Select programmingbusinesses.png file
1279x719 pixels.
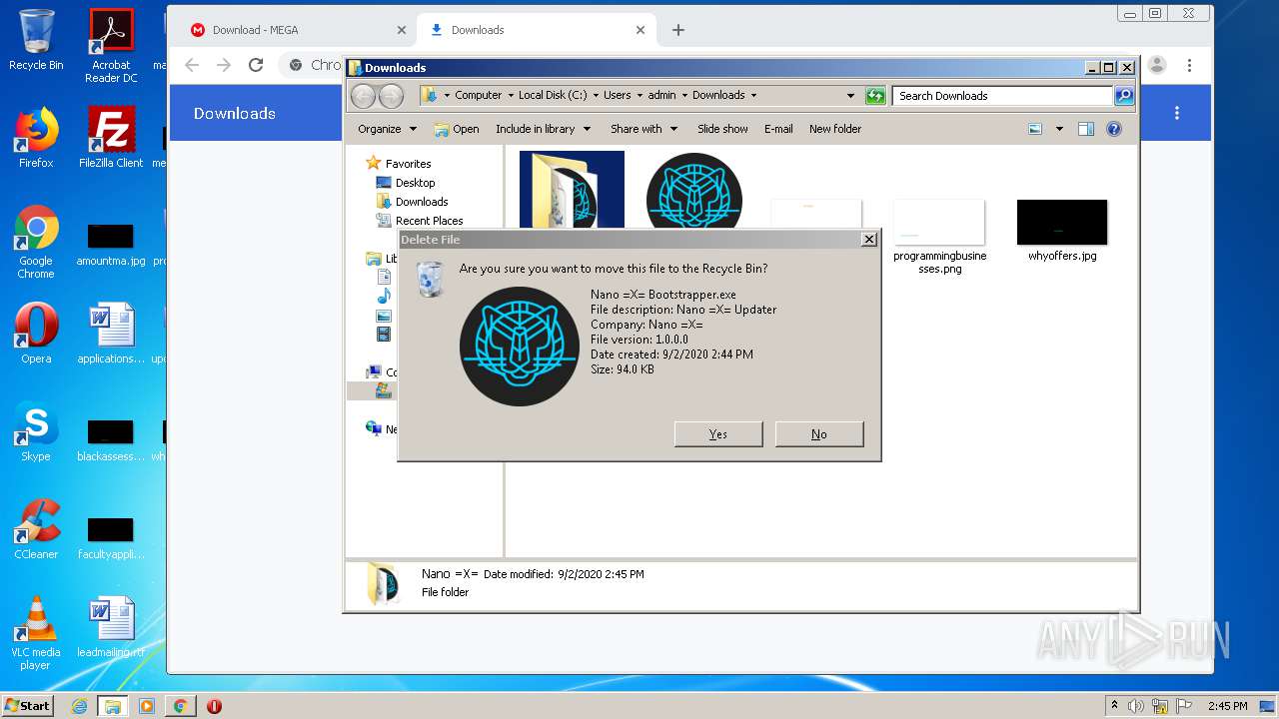coord(939,237)
